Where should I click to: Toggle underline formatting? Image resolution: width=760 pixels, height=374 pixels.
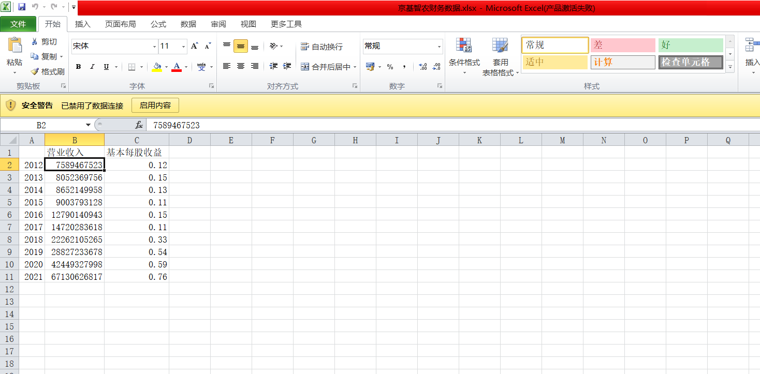click(x=106, y=67)
